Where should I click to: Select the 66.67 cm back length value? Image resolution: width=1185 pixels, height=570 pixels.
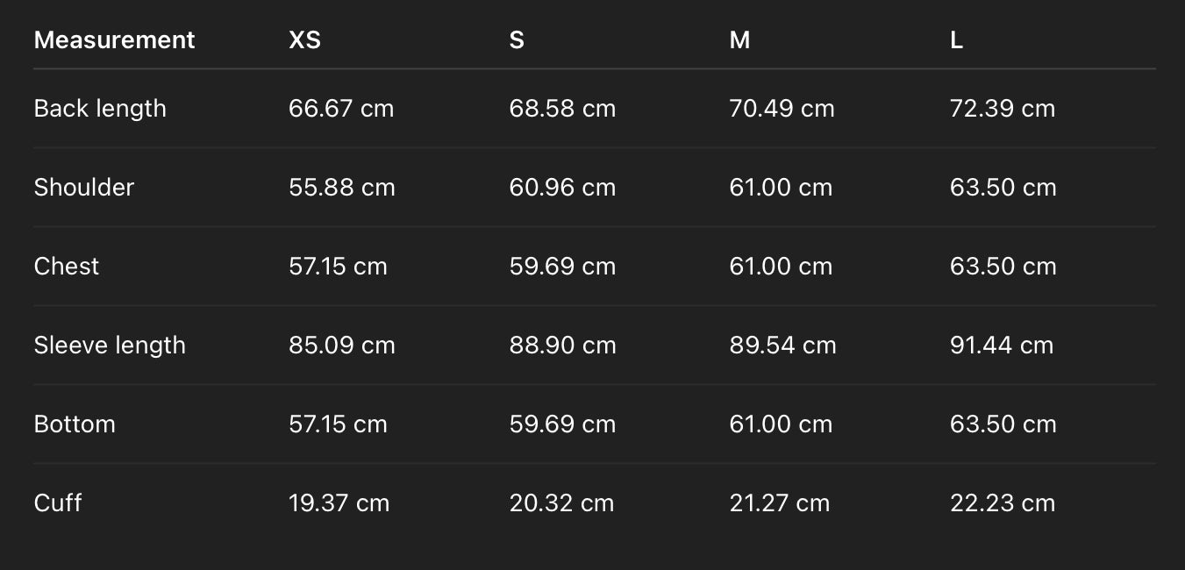[341, 109]
